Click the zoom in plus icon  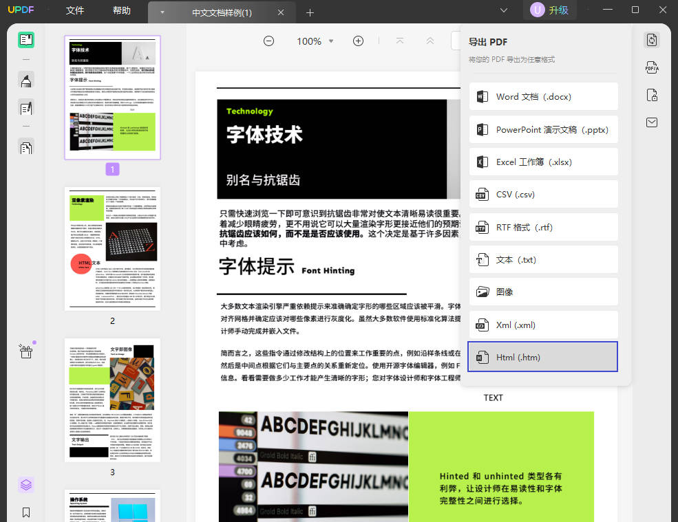[358, 41]
